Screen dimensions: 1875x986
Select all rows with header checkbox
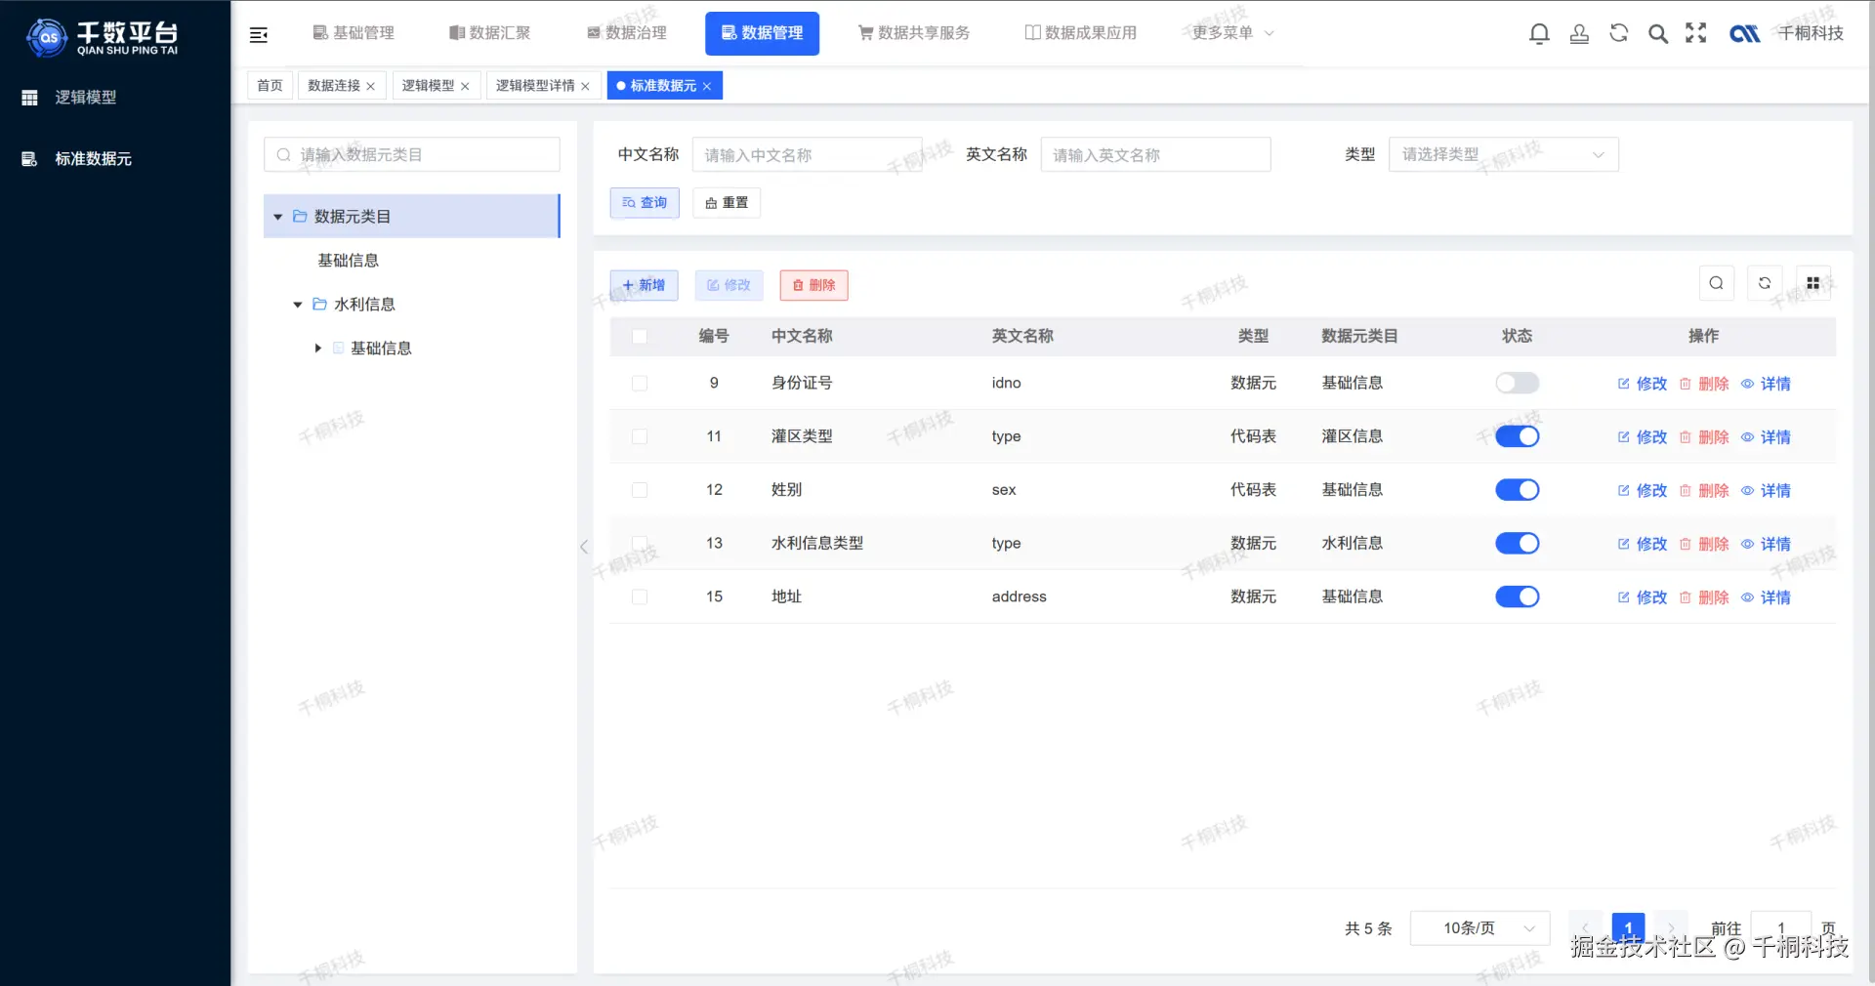tap(640, 337)
